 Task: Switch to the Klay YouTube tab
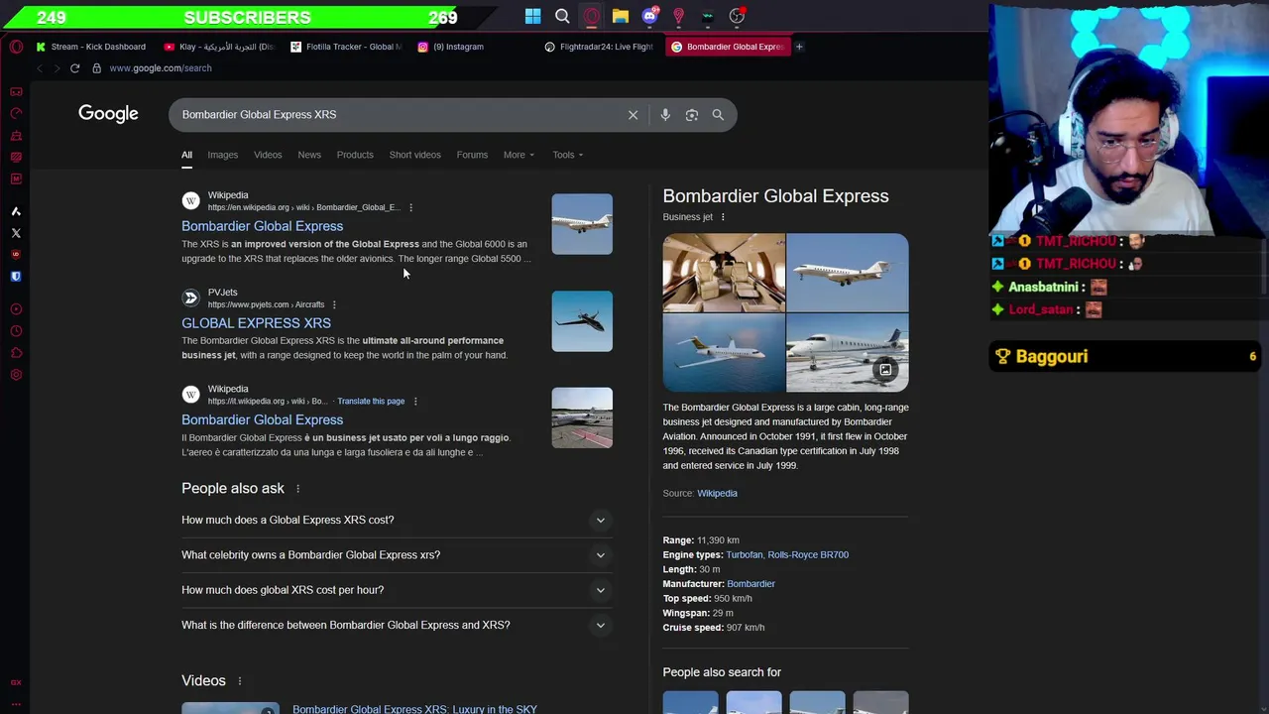(218, 47)
